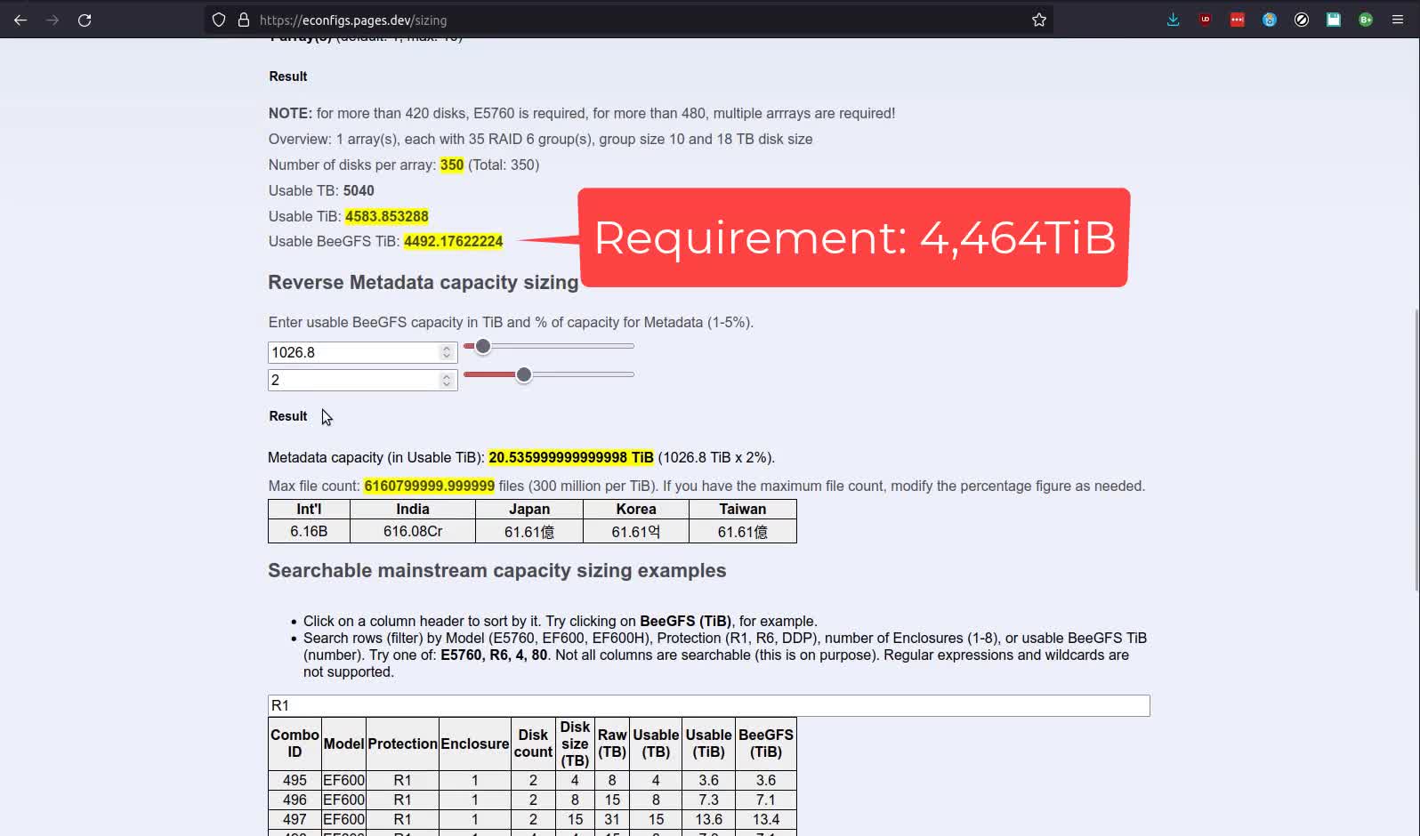Open the tracking protection shield icon

[219, 20]
